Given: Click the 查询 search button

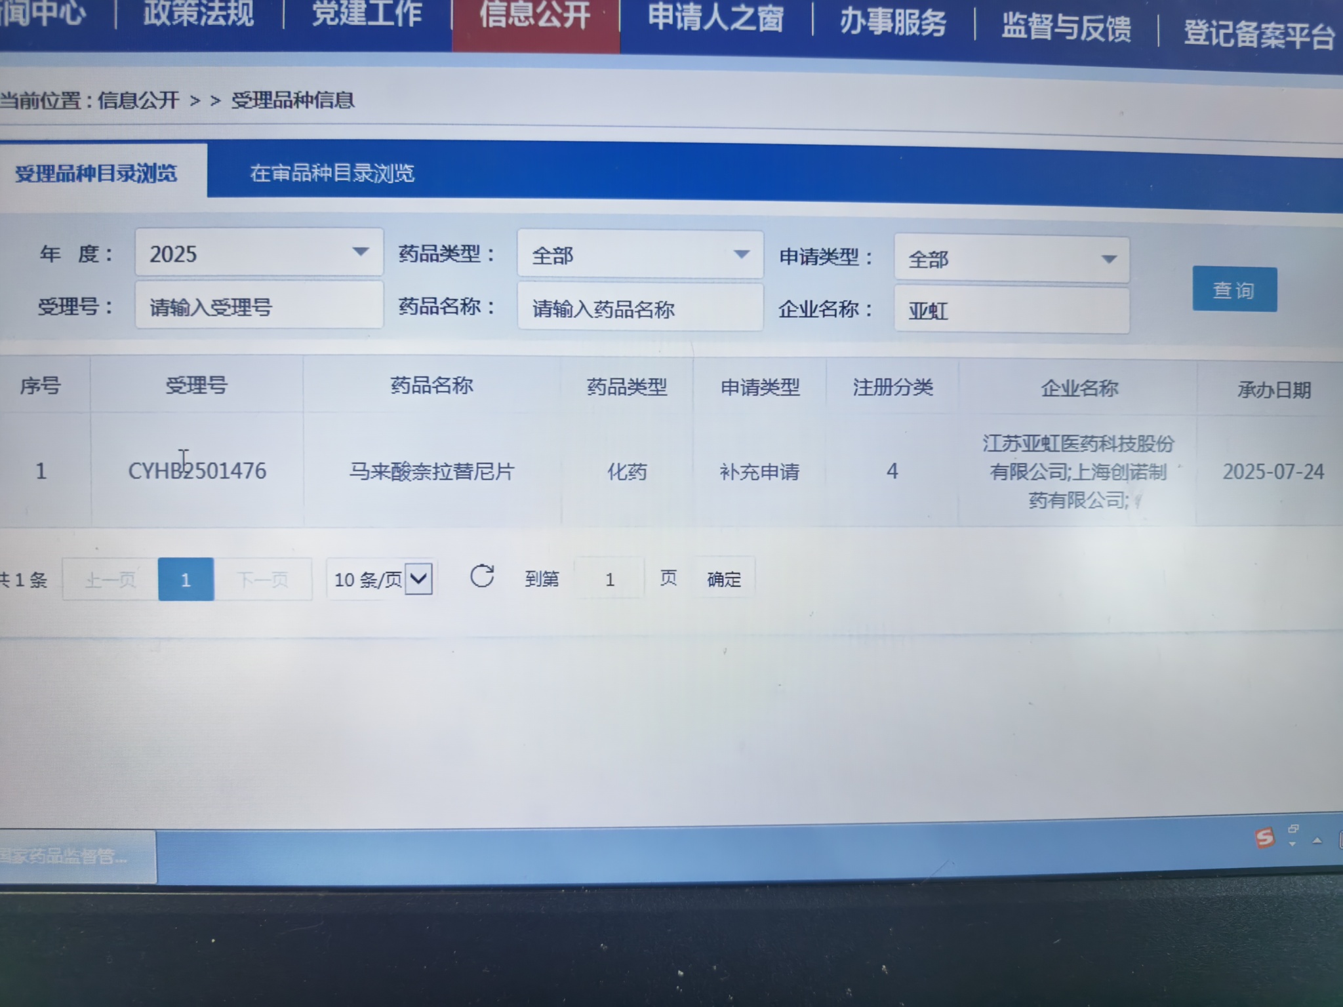Looking at the screenshot, I should point(1234,289).
